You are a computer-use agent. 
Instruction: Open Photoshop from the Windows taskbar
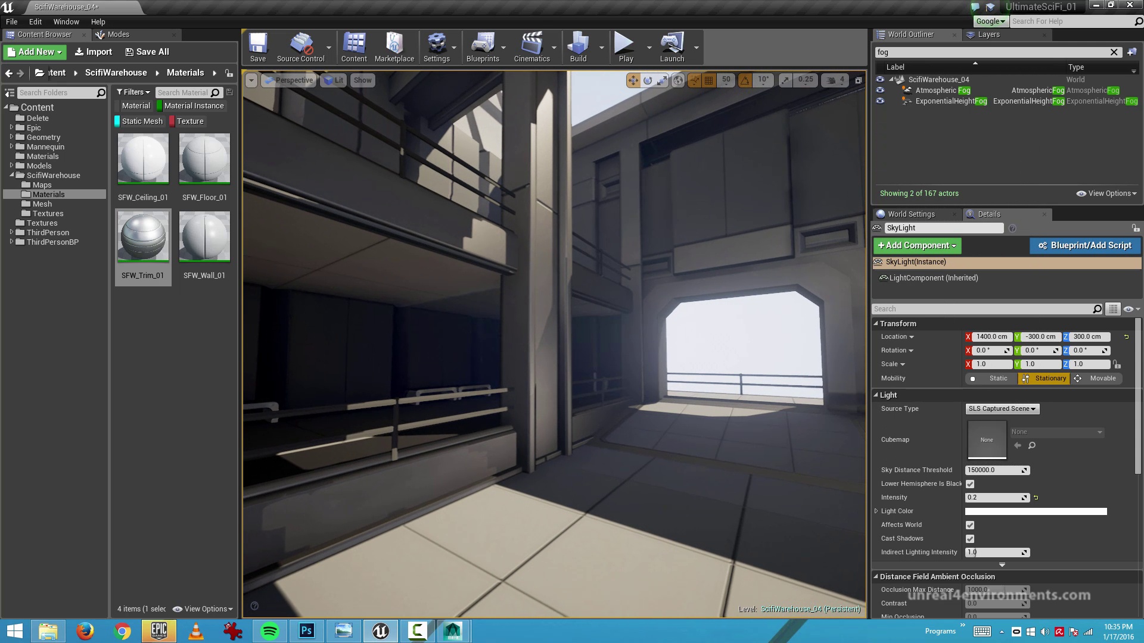point(307,631)
